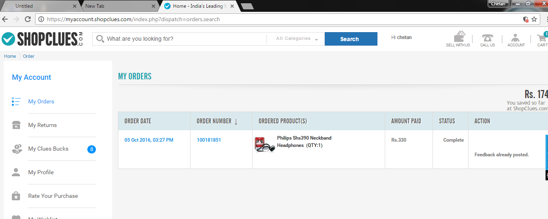Click the My Orders list icon
This screenshot has width=548, height=219.
16,101
